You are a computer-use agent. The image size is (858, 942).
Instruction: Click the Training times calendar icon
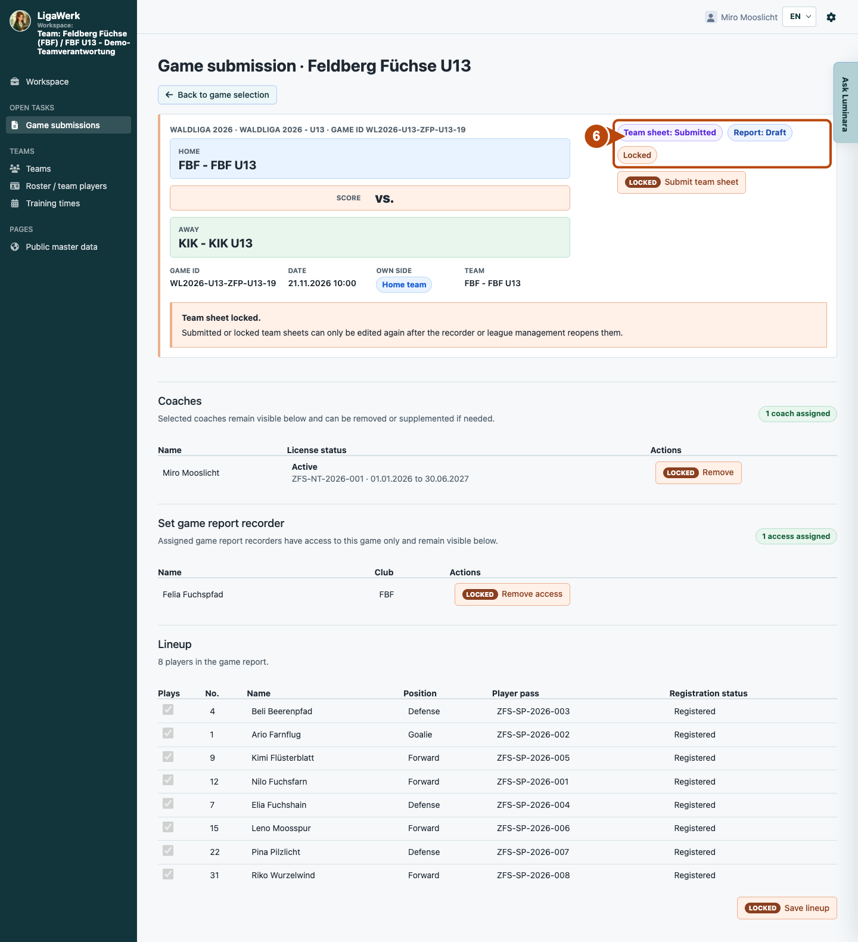pyautogui.click(x=15, y=203)
